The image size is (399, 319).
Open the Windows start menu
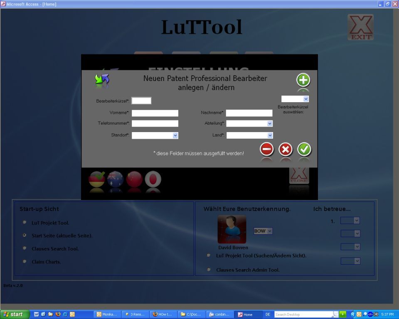(x=15, y=314)
